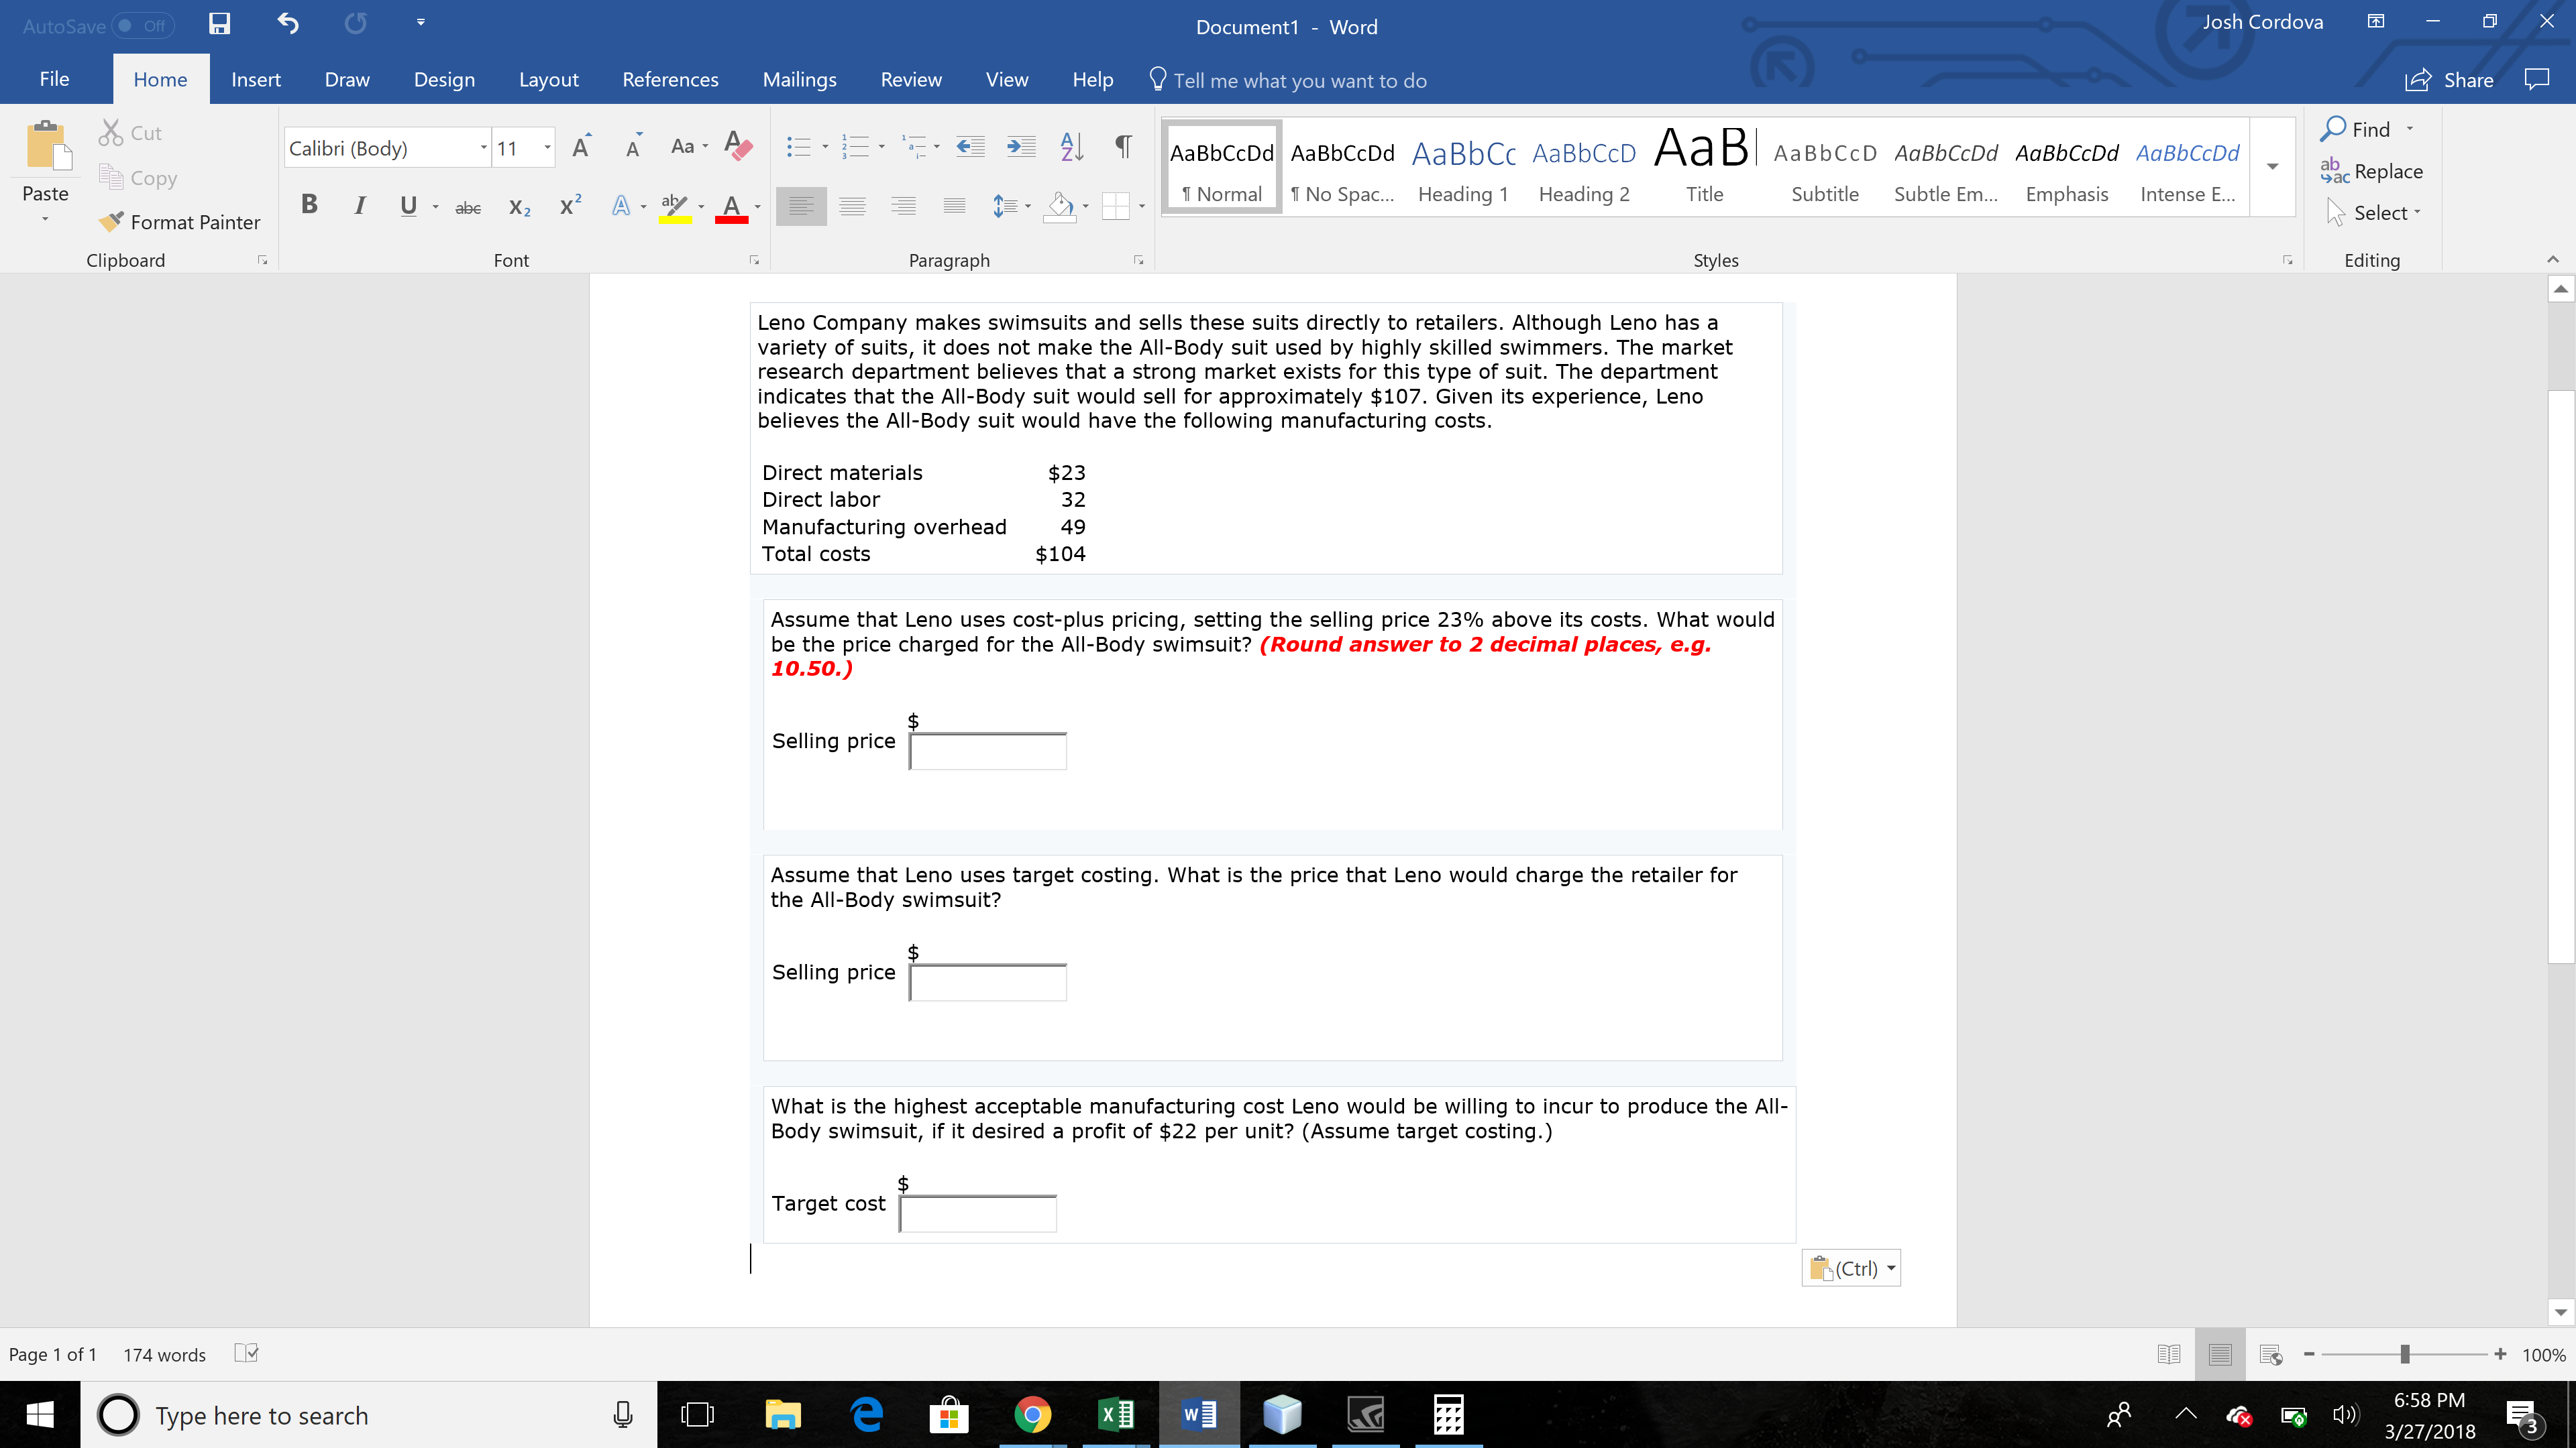Expand the Styles gallery more arrow
2576x1448 pixels.
tap(2272, 167)
